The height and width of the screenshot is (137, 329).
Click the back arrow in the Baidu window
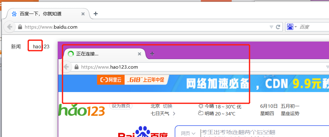10,27
